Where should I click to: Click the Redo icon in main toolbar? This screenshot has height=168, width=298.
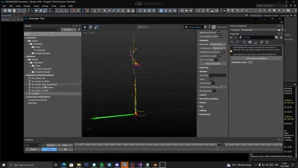tap(24, 11)
